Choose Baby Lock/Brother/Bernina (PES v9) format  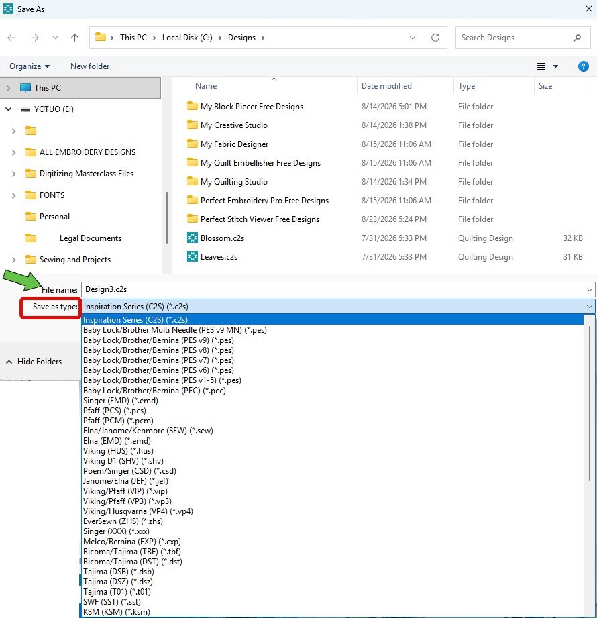point(158,340)
